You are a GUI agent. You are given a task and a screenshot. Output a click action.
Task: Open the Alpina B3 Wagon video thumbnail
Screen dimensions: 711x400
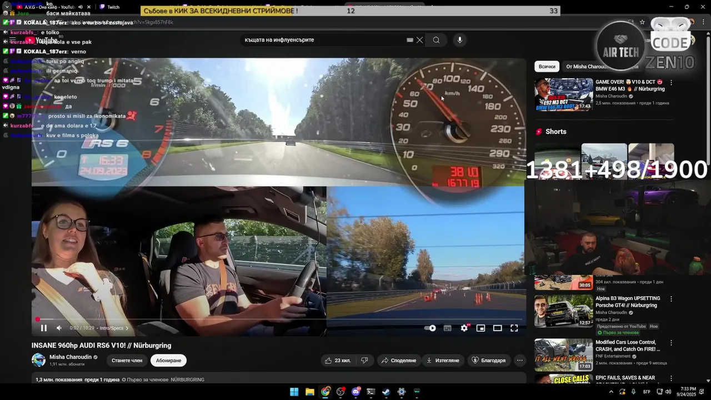click(x=563, y=311)
